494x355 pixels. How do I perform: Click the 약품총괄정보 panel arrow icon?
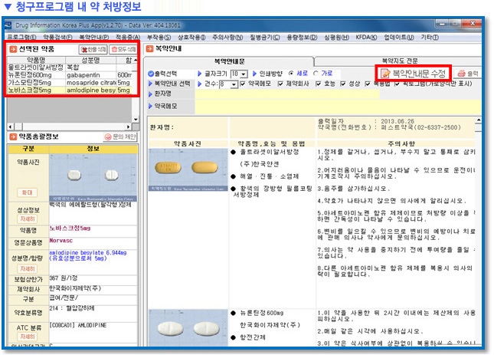click(x=13, y=136)
